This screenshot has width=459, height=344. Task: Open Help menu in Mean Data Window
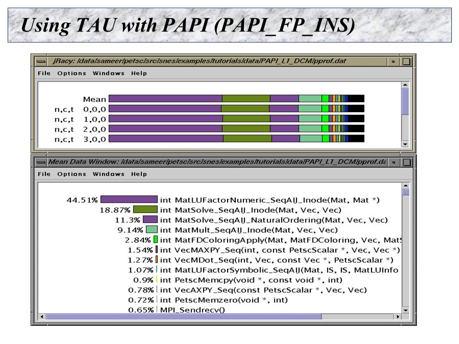click(139, 174)
